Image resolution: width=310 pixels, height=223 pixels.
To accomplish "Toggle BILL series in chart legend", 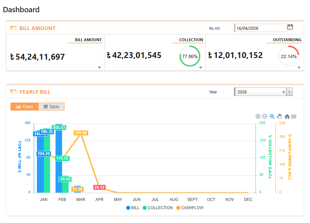I will [x=133, y=208].
